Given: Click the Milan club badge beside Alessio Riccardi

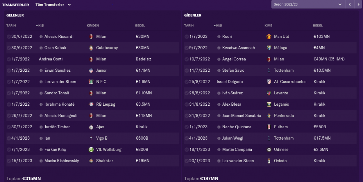Looking at the screenshot, I should click(91, 36).
